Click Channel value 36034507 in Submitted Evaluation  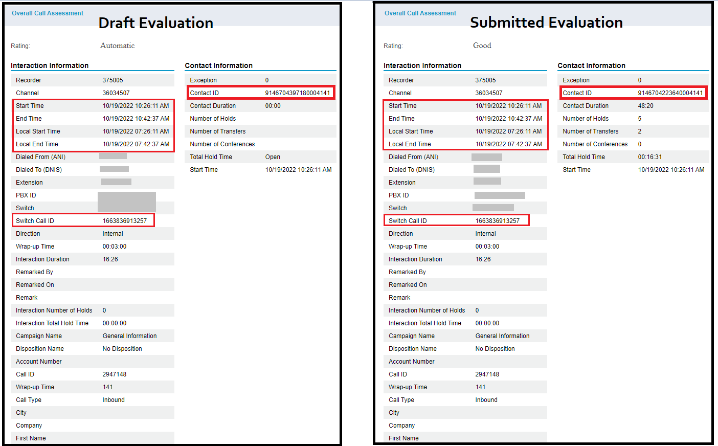(489, 93)
